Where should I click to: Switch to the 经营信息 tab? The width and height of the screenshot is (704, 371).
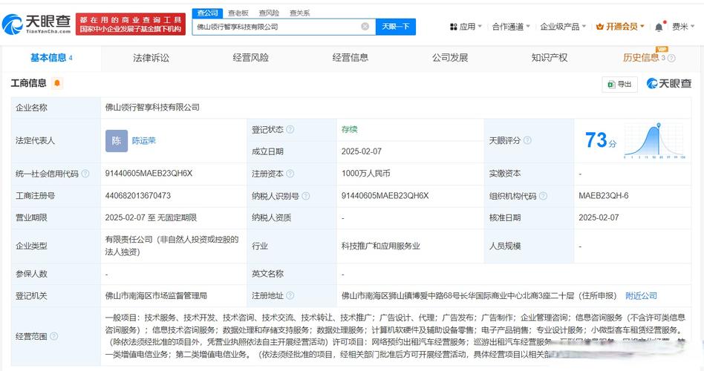[351, 58]
